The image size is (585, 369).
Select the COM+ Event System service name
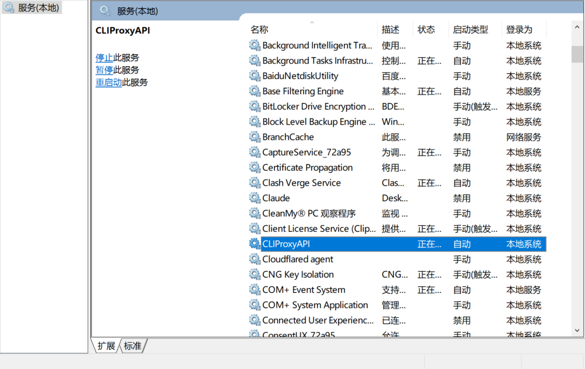pos(304,290)
